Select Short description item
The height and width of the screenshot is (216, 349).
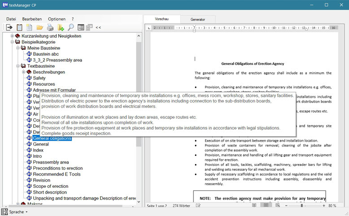[50, 192]
